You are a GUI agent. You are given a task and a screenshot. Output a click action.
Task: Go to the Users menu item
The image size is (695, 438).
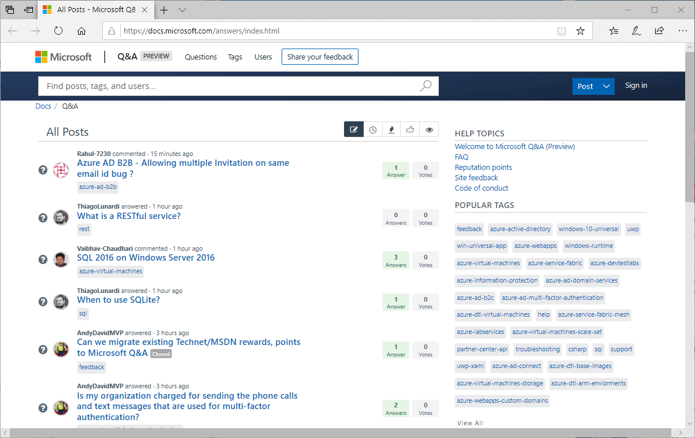[263, 57]
